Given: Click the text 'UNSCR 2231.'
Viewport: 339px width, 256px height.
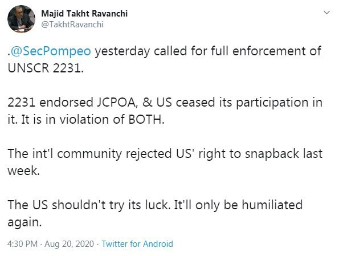Looking at the screenshot, I should [x=46, y=68].
